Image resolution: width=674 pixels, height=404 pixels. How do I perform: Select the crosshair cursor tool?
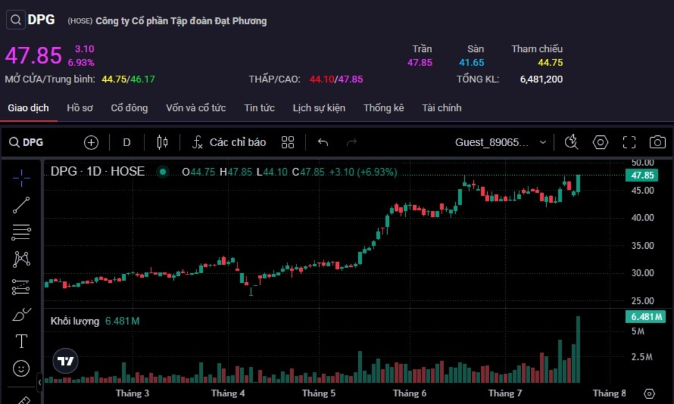click(21, 178)
